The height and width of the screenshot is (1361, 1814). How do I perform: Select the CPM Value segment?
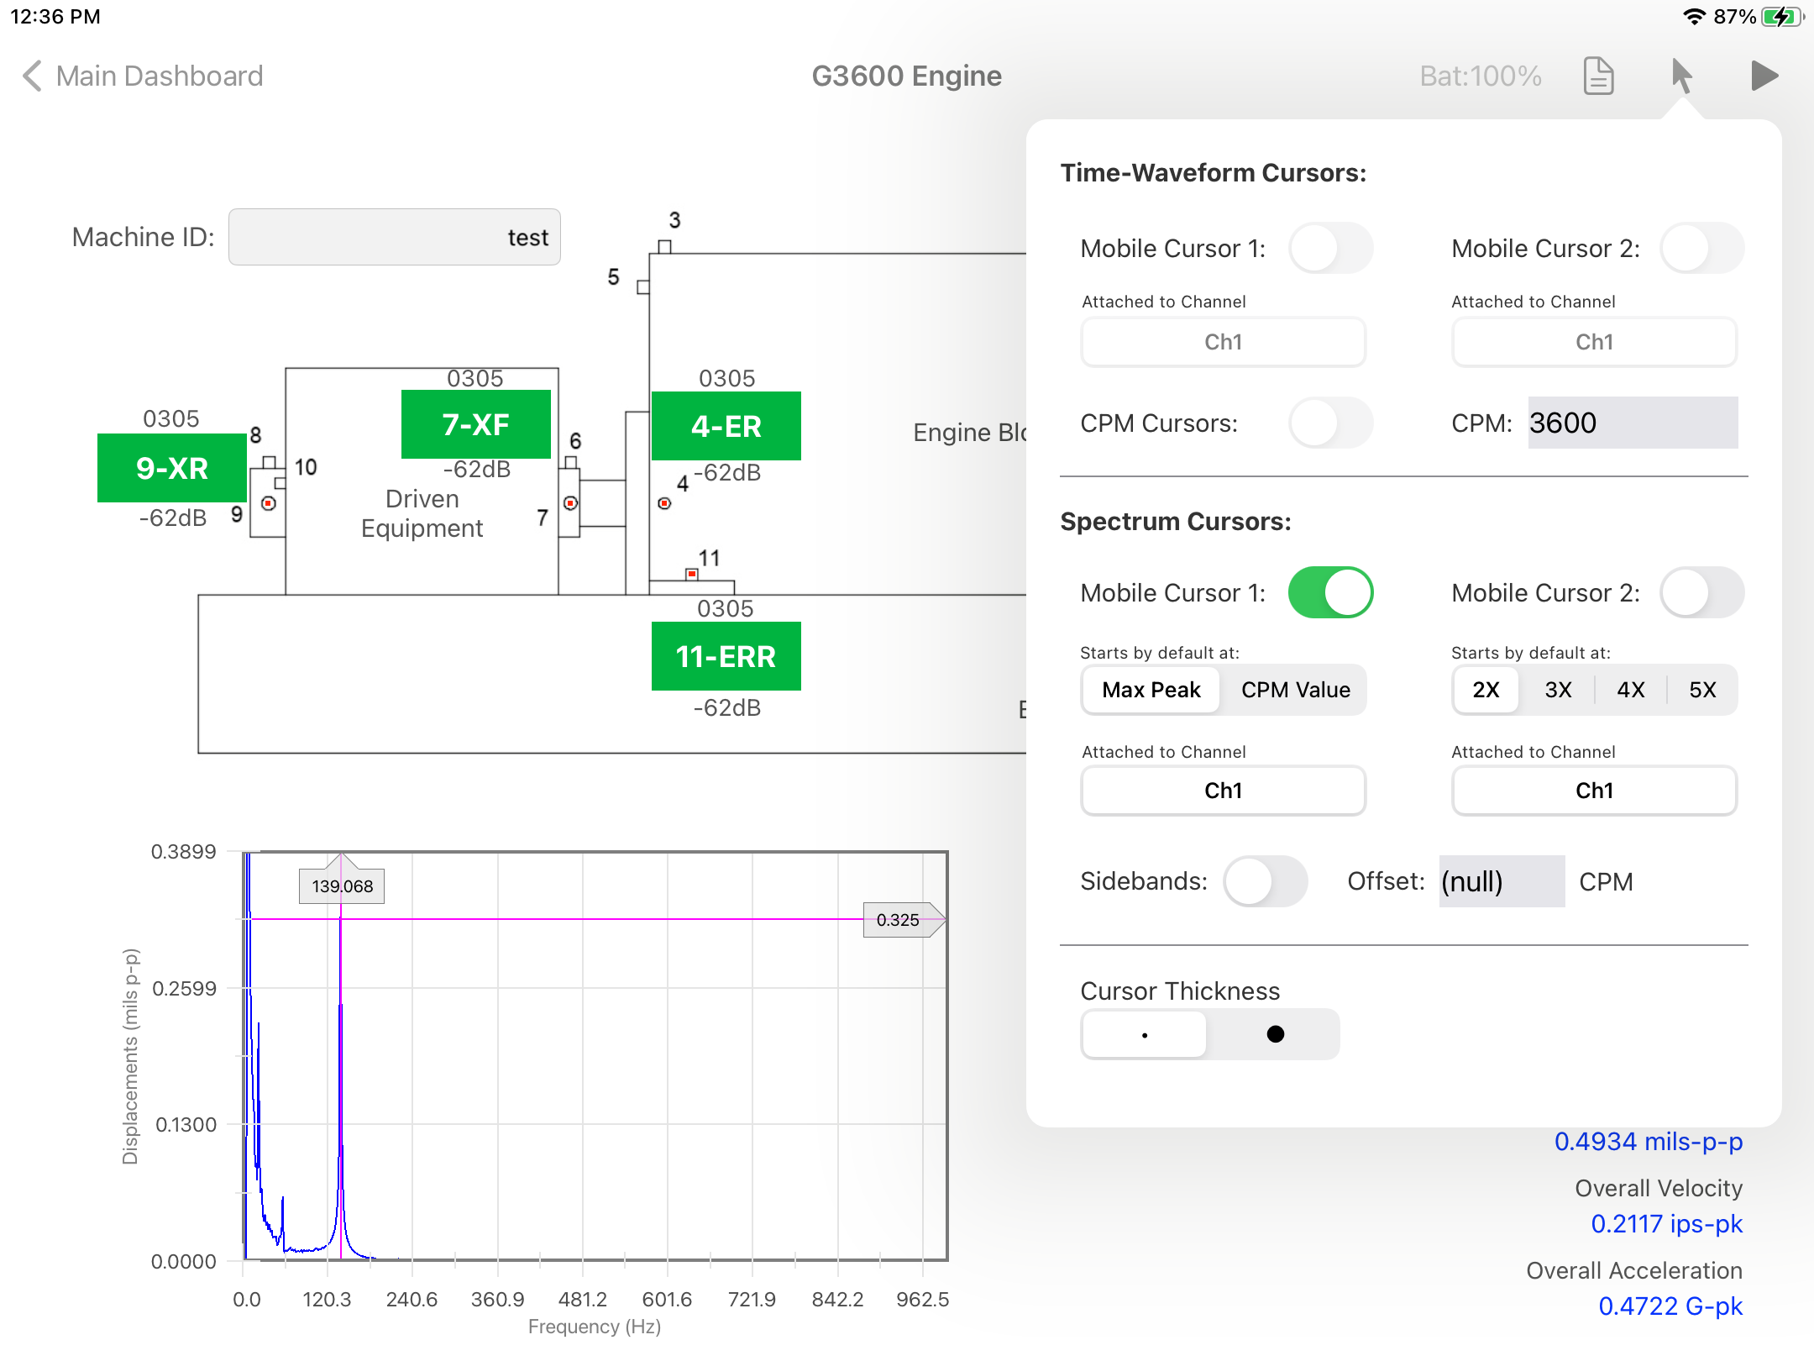pos(1296,690)
